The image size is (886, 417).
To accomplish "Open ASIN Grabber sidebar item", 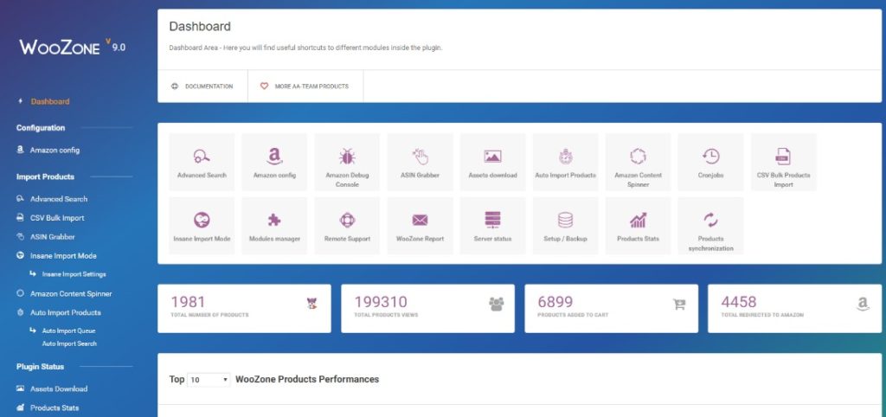I will click(53, 237).
